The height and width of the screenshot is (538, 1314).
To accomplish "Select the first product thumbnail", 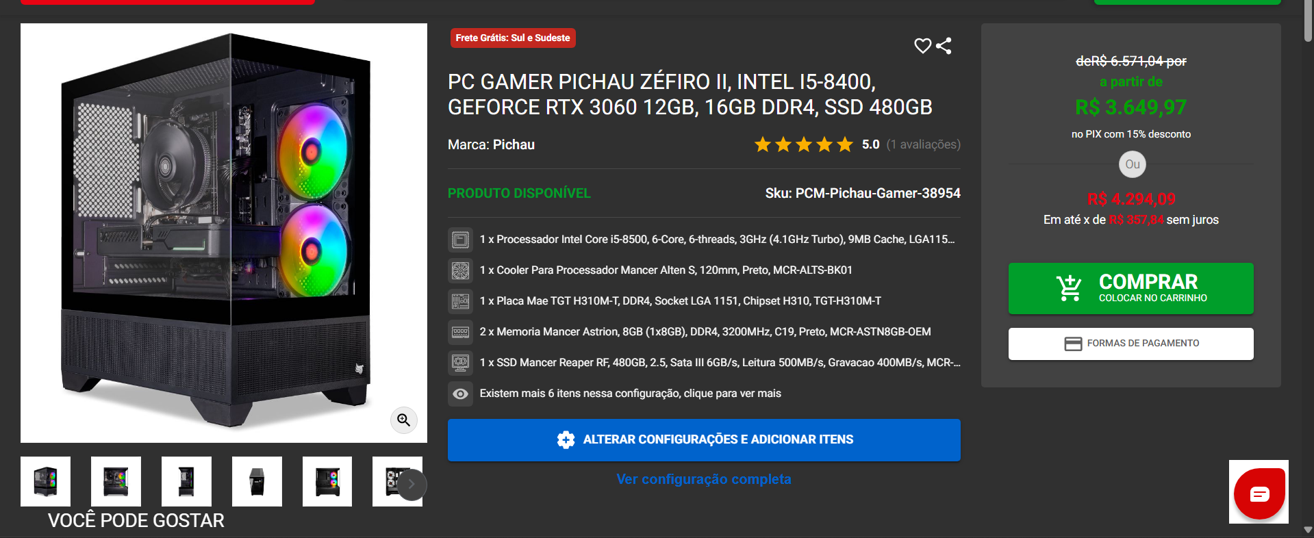I will (45, 481).
